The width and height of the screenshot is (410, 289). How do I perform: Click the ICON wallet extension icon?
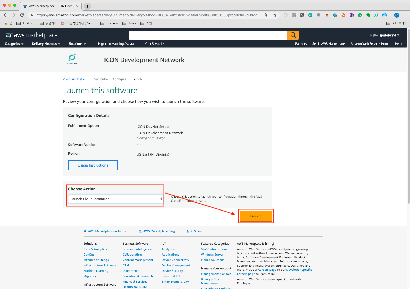(x=376, y=15)
